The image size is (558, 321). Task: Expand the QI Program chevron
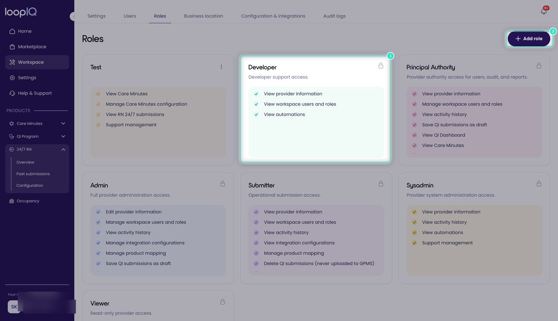tap(63, 136)
